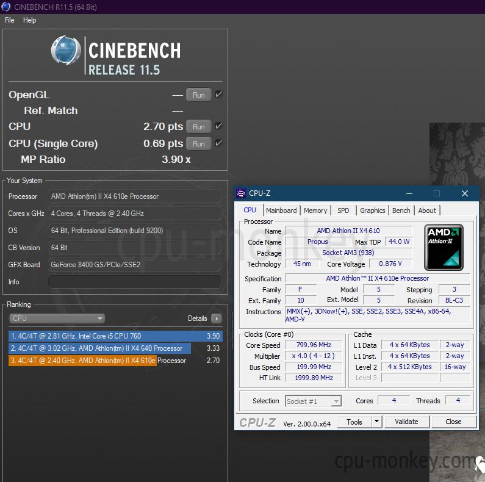Click the Core Voltage 0.876 V value
485x482 pixels.
pos(390,264)
